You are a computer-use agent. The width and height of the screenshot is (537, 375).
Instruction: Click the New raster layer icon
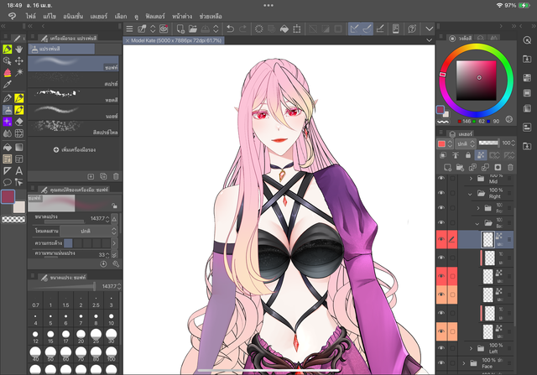click(447, 167)
